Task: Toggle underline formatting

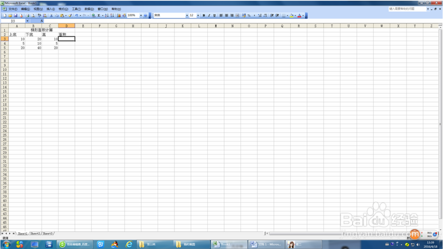Action: click(x=214, y=15)
